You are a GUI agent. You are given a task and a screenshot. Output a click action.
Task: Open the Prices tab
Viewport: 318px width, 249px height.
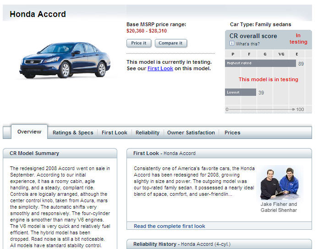[x=232, y=133]
